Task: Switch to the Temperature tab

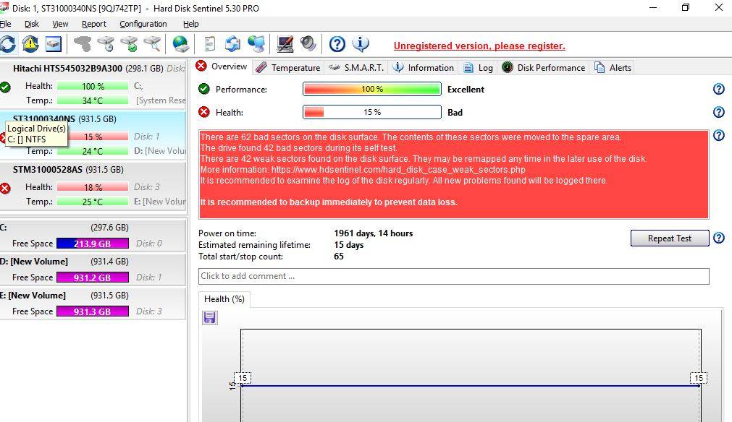Action: (x=288, y=67)
